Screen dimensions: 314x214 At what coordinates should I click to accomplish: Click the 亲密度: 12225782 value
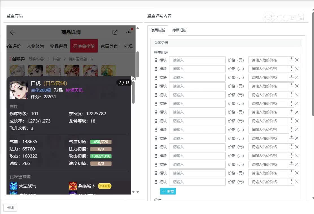point(87,114)
